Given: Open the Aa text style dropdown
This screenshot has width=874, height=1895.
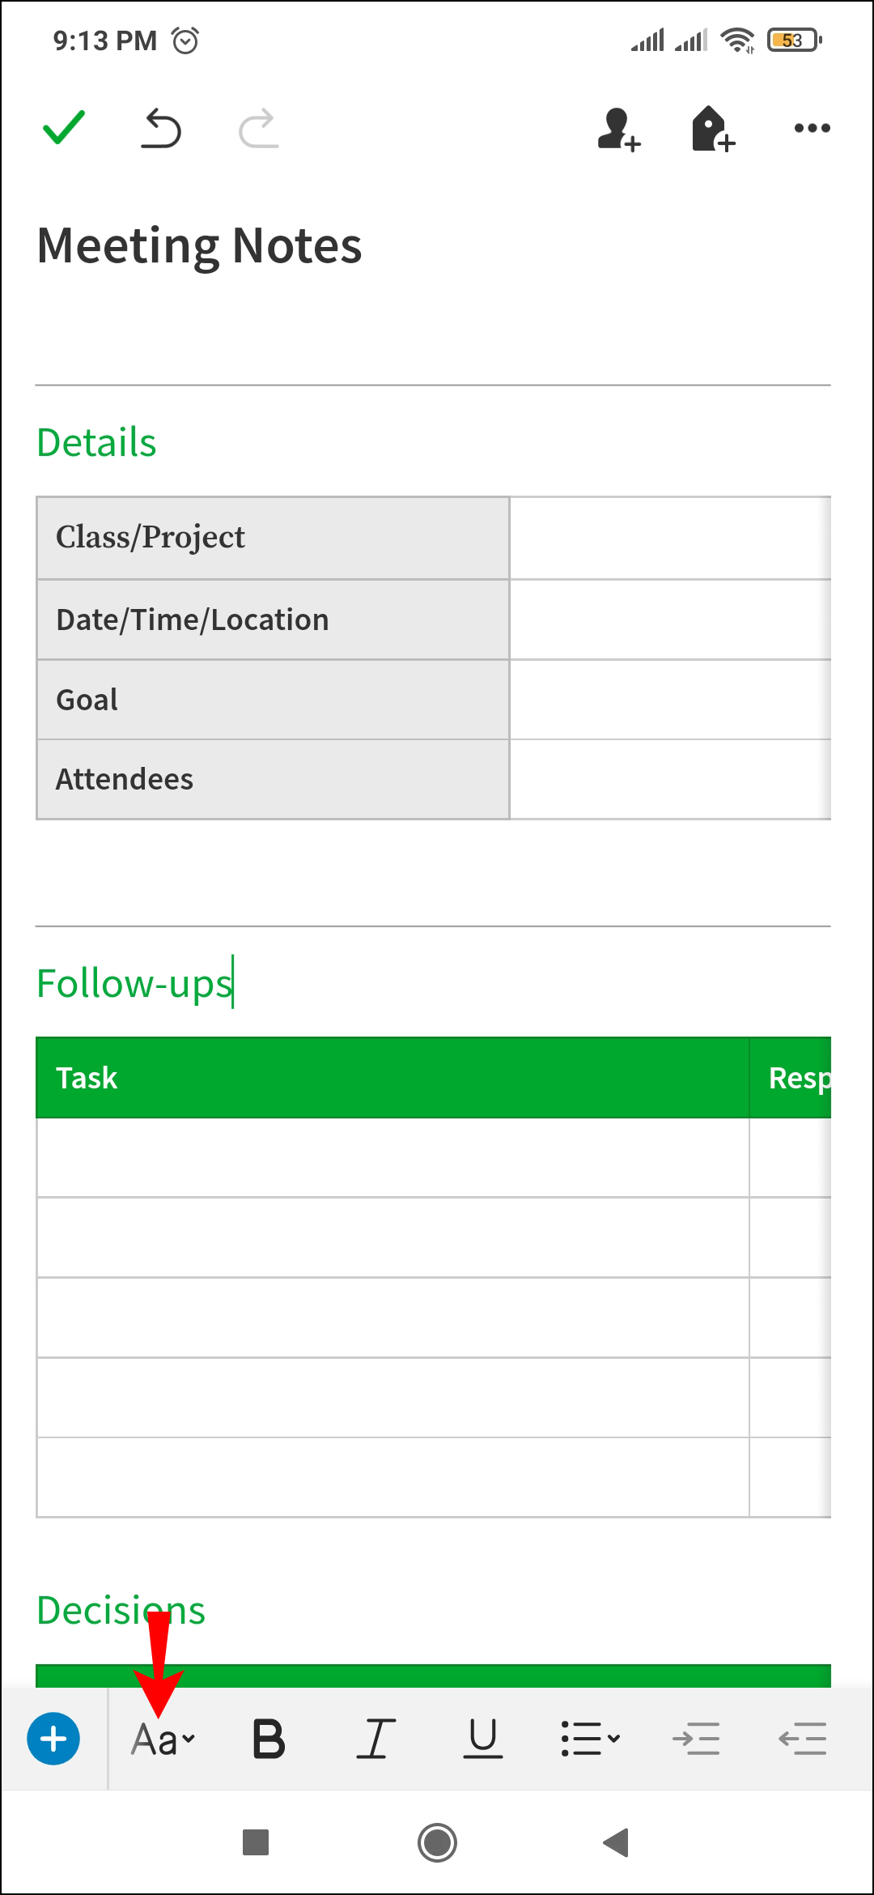Looking at the screenshot, I should point(163,1739).
